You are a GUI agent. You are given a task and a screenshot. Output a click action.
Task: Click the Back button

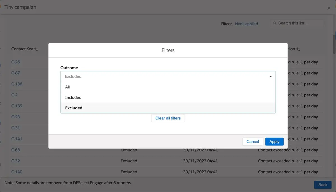pos(323,184)
